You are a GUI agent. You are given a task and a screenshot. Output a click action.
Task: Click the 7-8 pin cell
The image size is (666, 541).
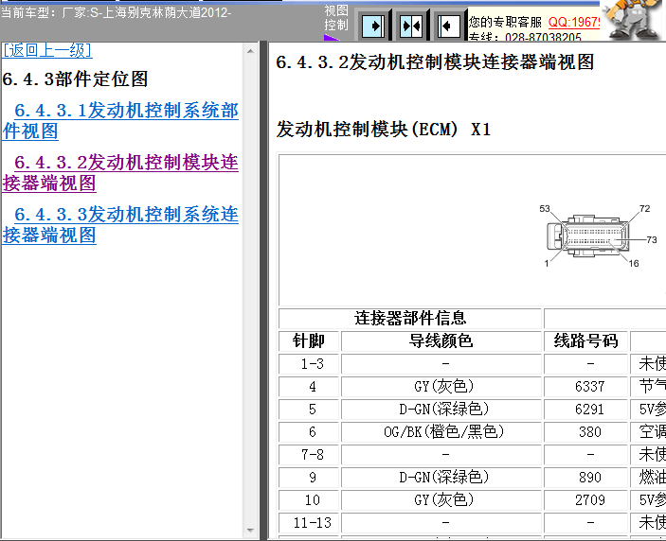coord(309,455)
